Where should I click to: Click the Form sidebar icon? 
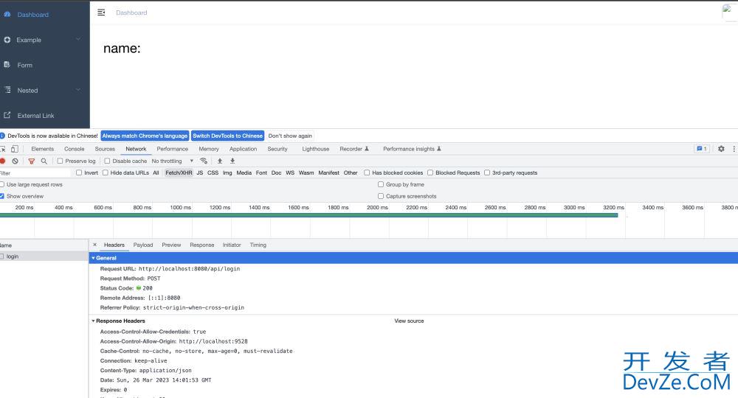point(7,65)
